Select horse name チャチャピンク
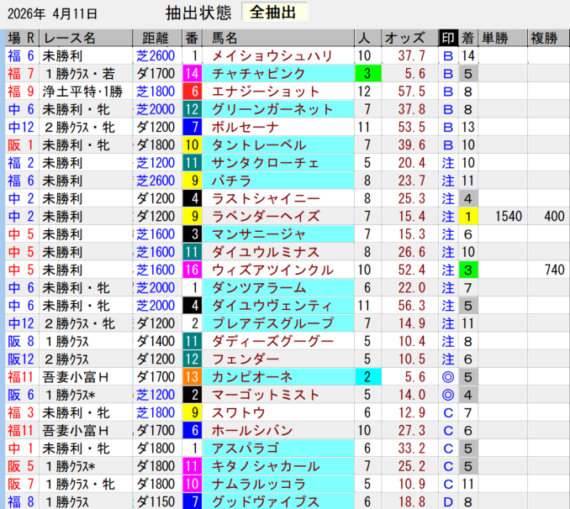Screen dimensions: 570x509 pos(258,74)
